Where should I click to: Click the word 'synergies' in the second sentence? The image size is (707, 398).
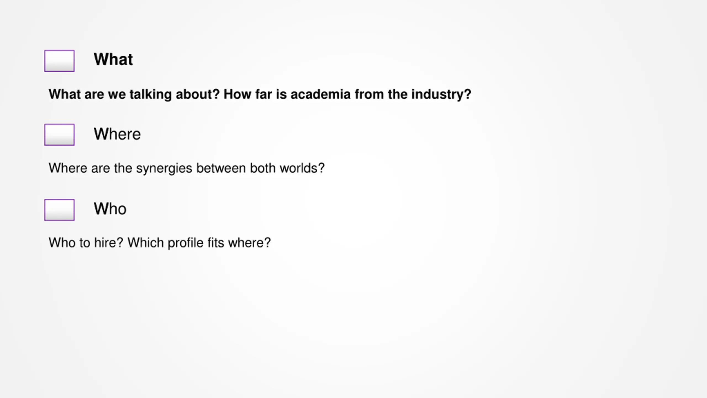164,169
